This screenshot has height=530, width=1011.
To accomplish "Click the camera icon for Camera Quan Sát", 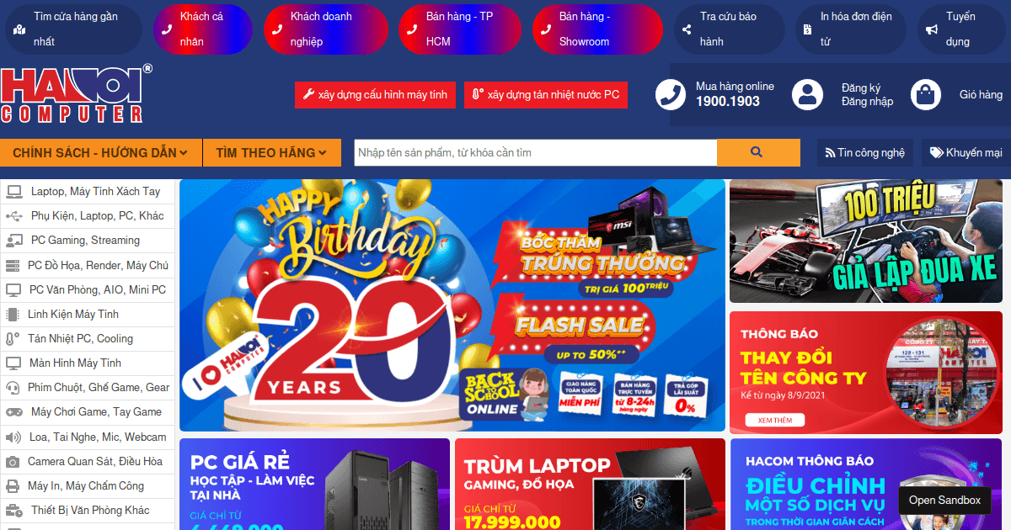I will pos(13,462).
